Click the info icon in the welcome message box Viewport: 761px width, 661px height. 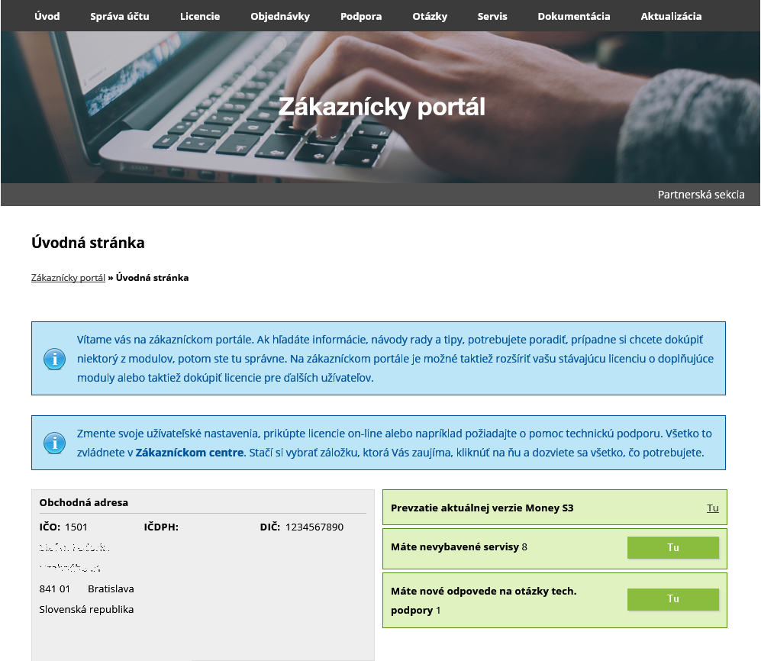pos(54,359)
